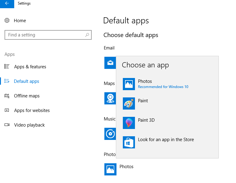
Task: Select the Photos app icon in popup
Action: 129,84
